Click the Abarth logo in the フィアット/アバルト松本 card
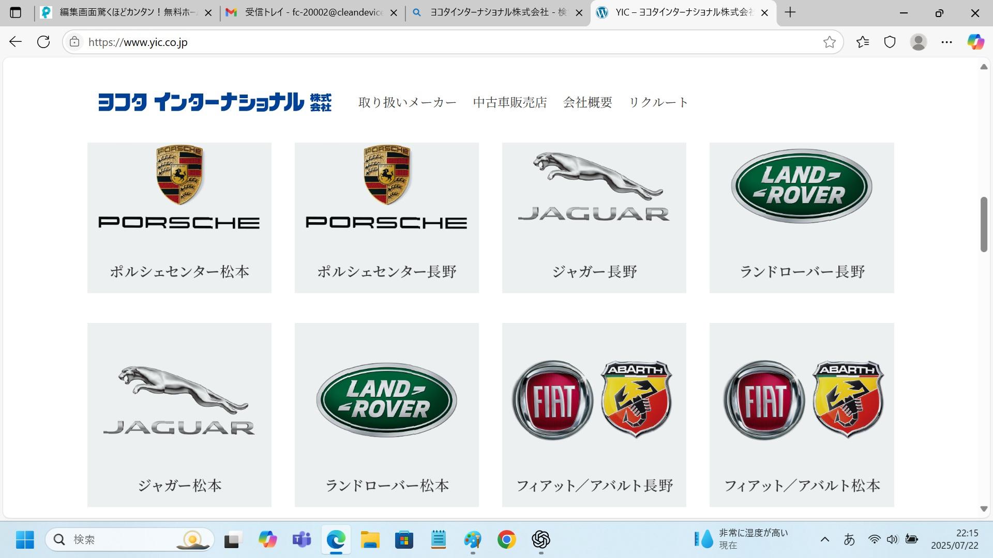The width and height of the screenshot is (993, 558). (x=848, y=399)
